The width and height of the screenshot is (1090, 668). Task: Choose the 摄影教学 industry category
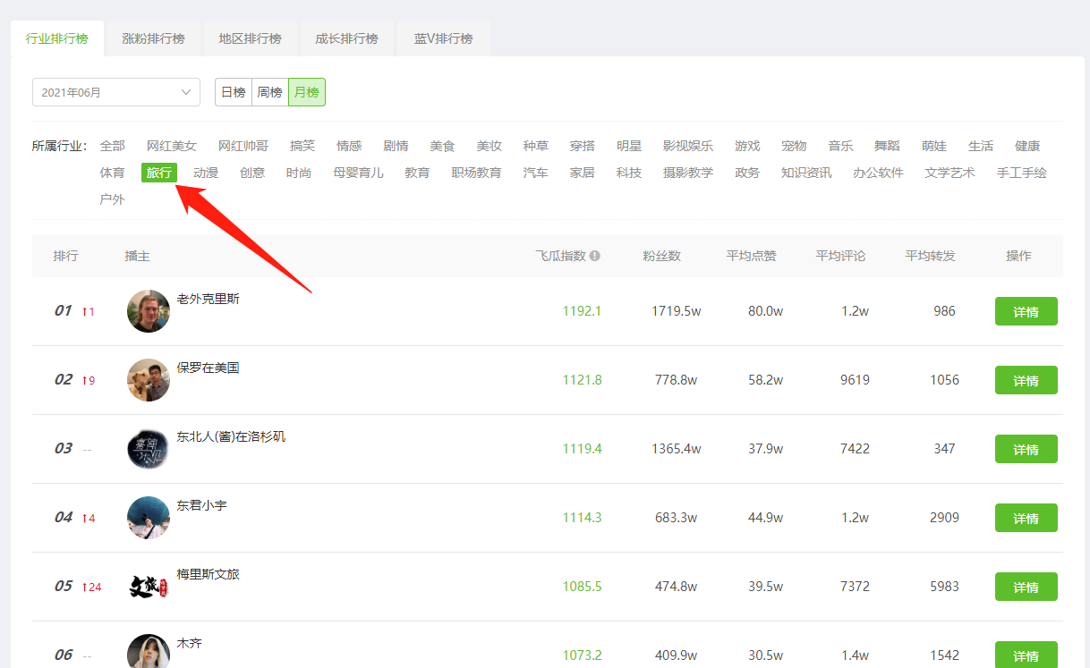point(687,173)
